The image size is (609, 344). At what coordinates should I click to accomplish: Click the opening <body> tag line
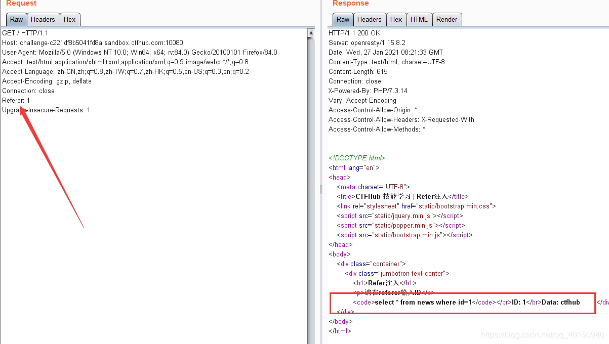tap(339, 254)
